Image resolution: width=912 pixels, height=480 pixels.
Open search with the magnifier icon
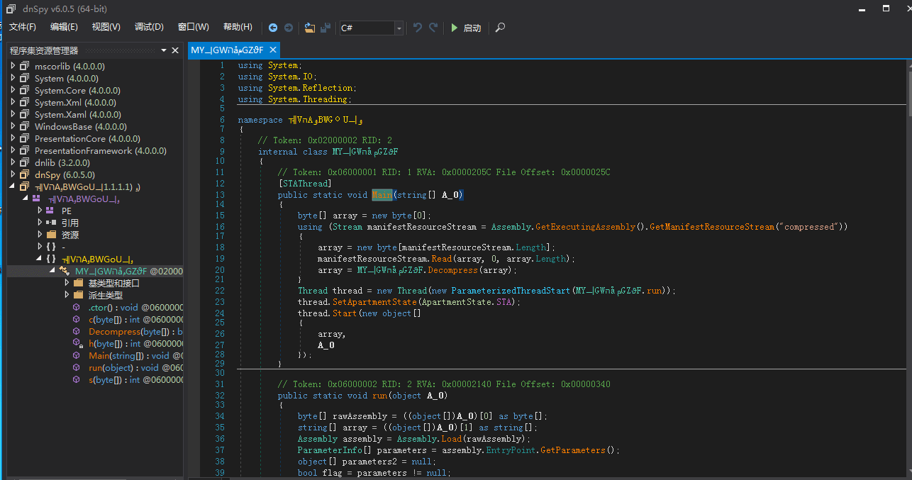tap(500, 28)
